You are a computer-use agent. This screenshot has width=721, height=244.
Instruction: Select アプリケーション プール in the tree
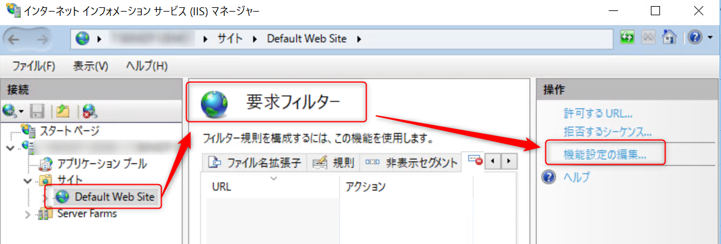point(102,163)
